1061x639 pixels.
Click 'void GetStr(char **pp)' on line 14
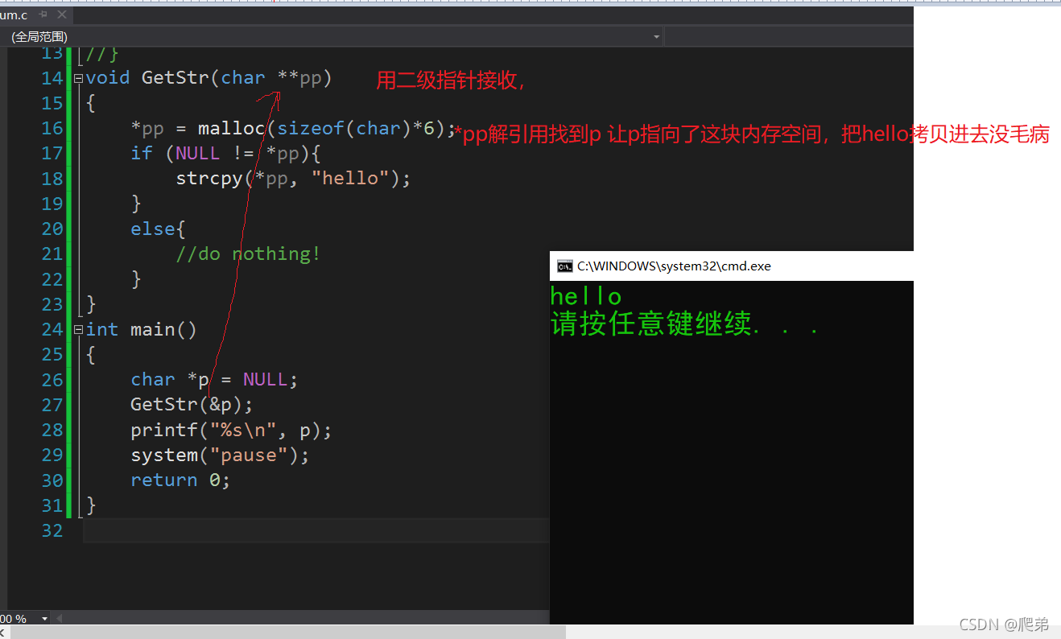click(x=208, y=78)
